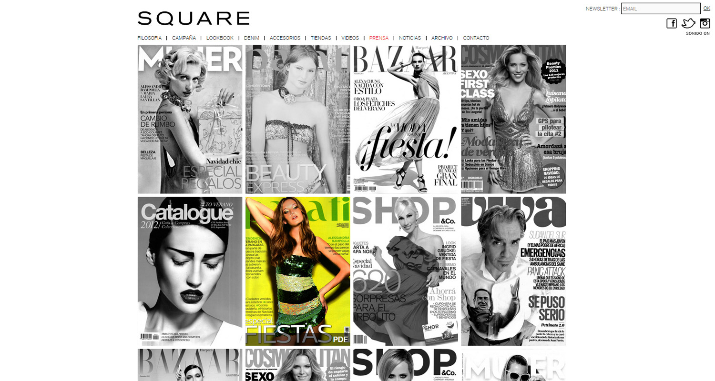
Task: Focus the newsletter email field
Action: coord(661,9)
